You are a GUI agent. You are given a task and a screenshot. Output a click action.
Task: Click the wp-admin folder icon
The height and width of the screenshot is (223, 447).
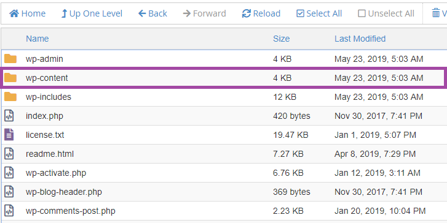(x=10, y=59)
